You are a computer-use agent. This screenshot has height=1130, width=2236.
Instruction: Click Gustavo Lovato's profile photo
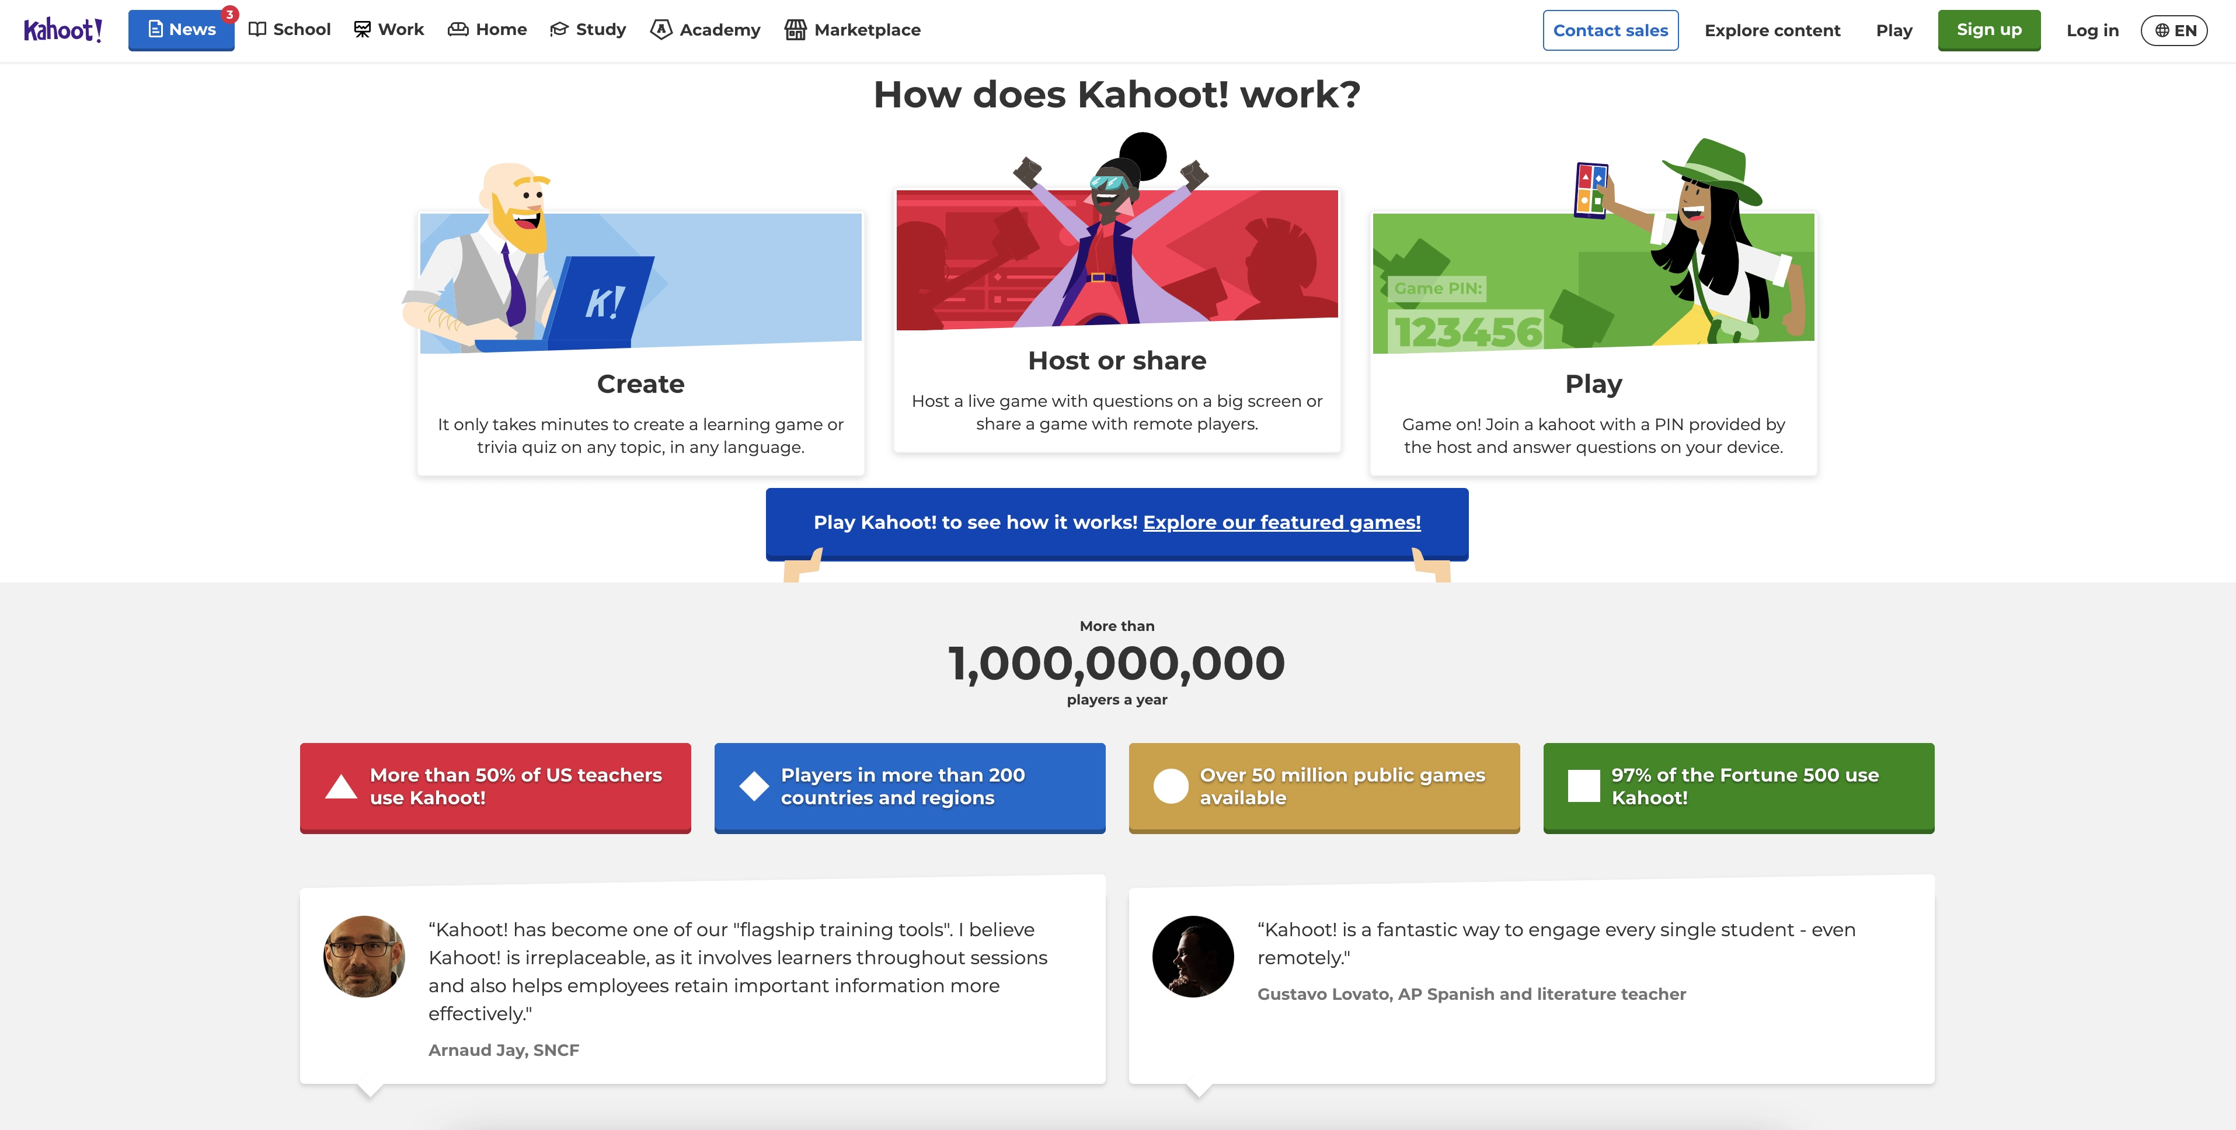click(1193, 957)
